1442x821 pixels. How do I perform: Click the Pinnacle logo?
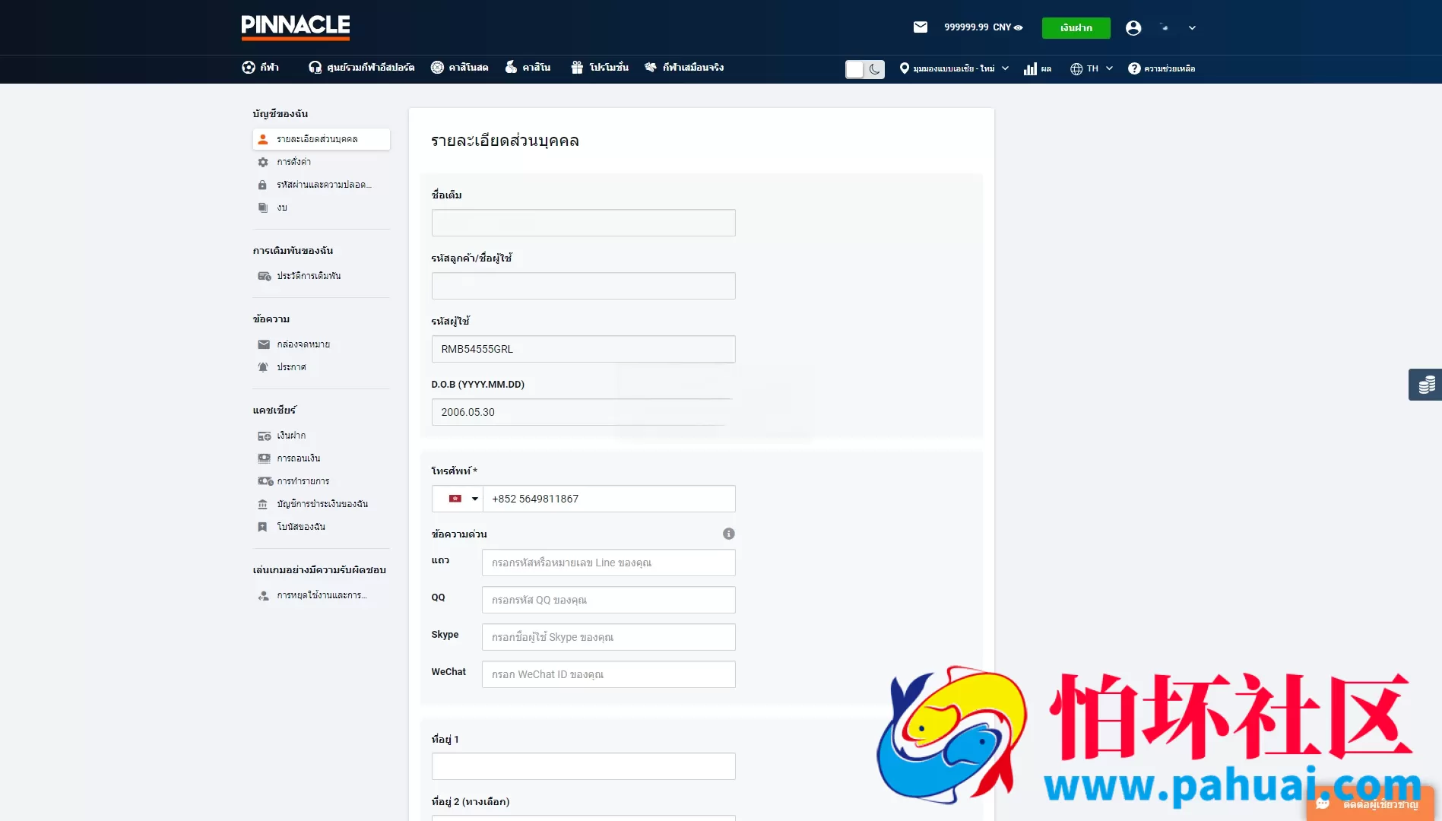296,27
